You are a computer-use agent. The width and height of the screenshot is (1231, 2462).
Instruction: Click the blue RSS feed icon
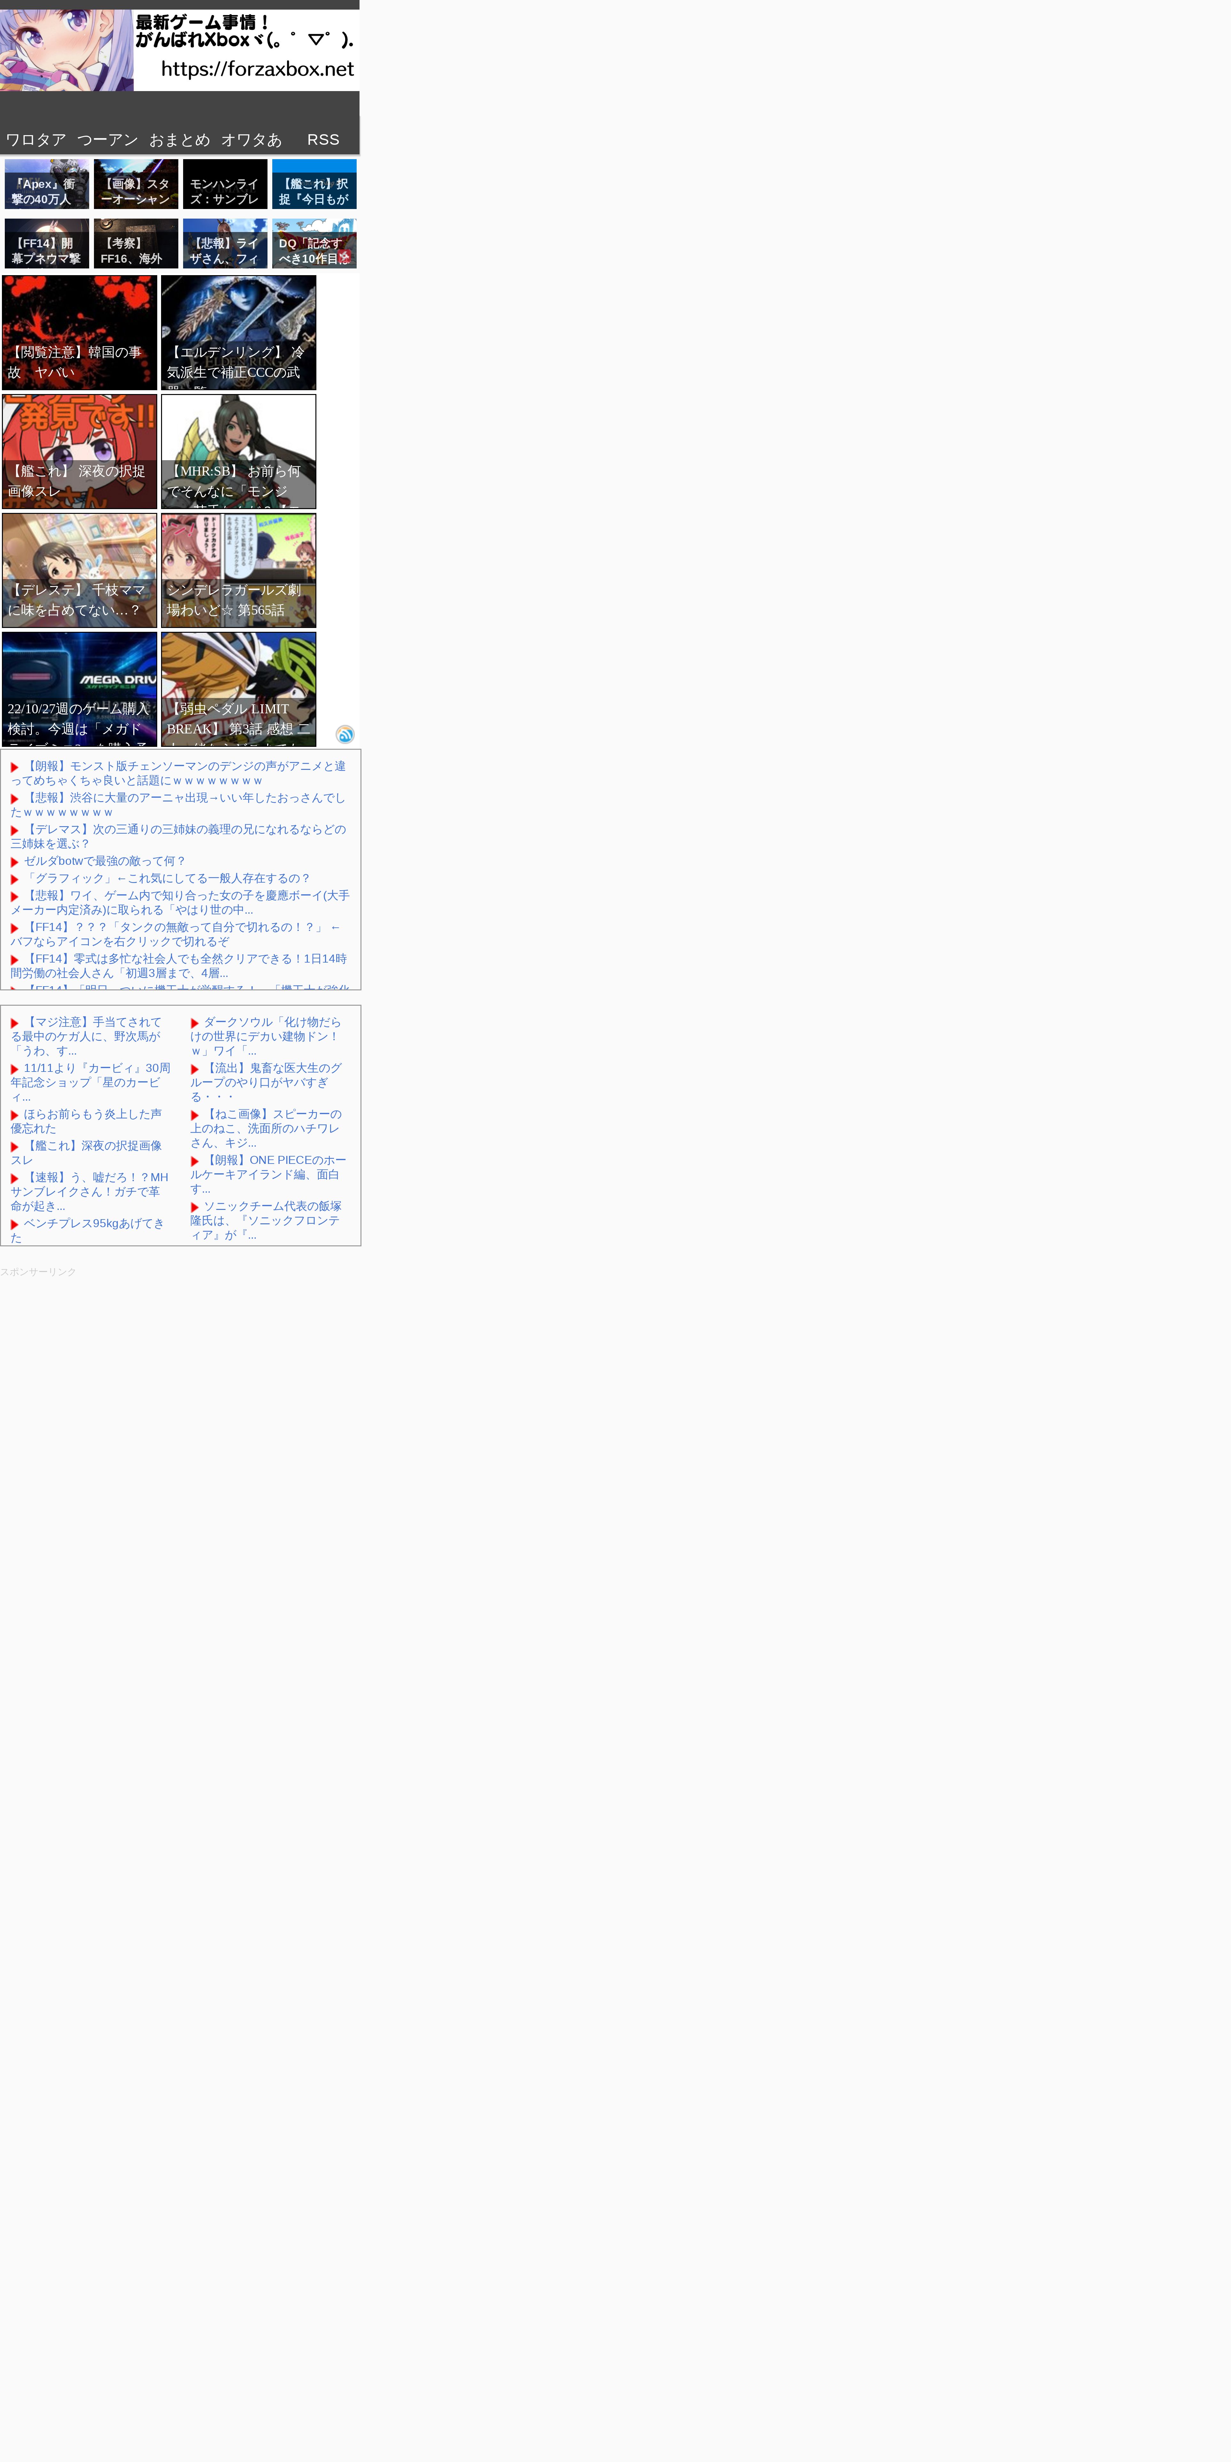(x=345, y=734)
